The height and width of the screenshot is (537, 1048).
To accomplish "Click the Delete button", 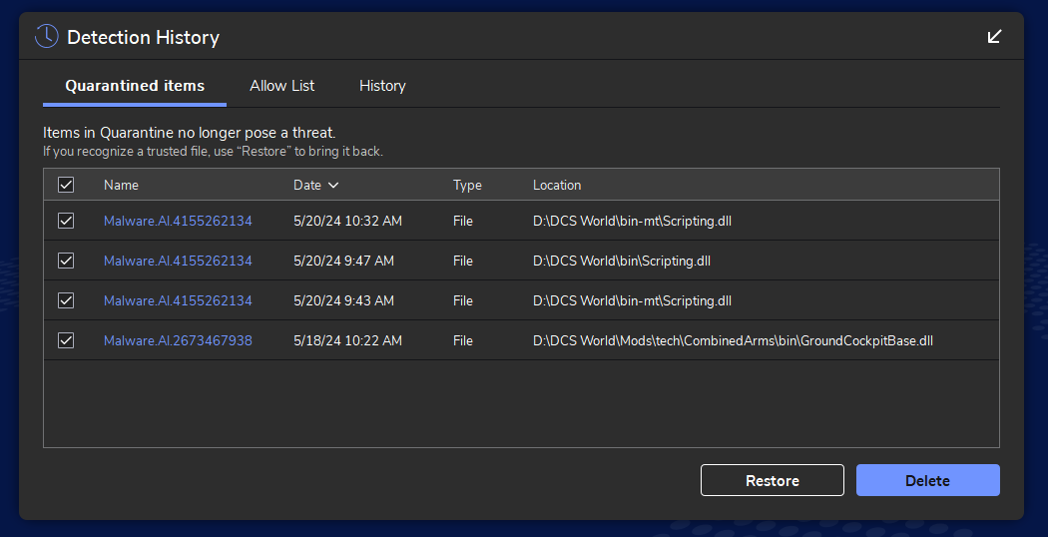I will (927, 480).
